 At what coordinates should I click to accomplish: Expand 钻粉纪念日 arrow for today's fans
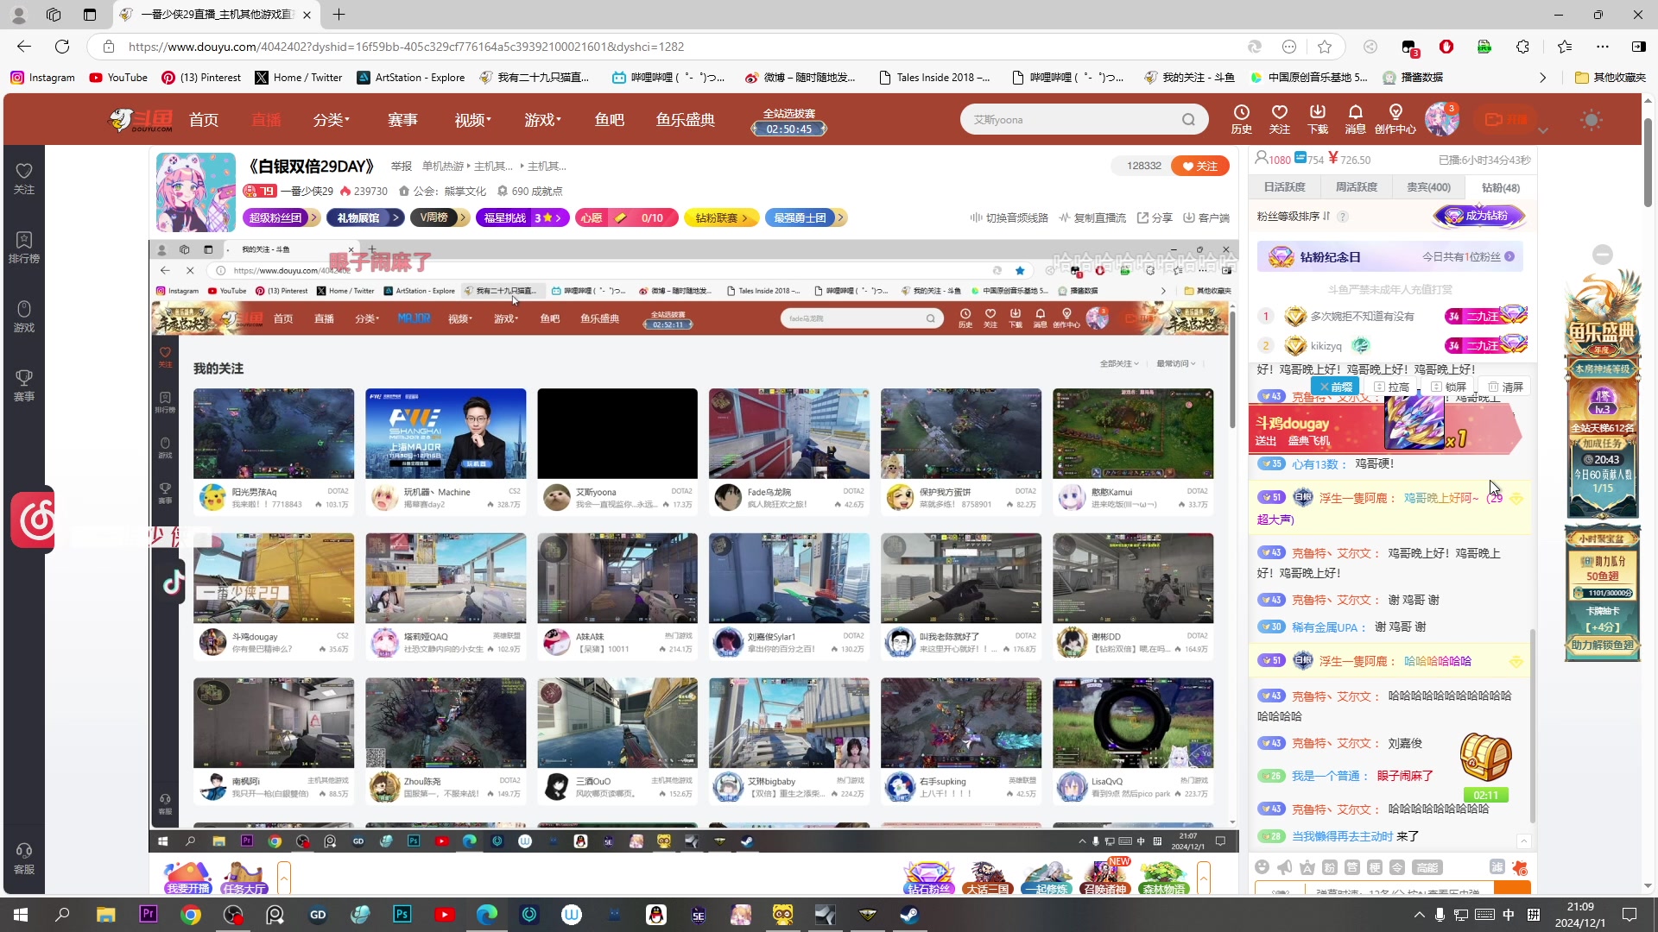(1509, 256)
